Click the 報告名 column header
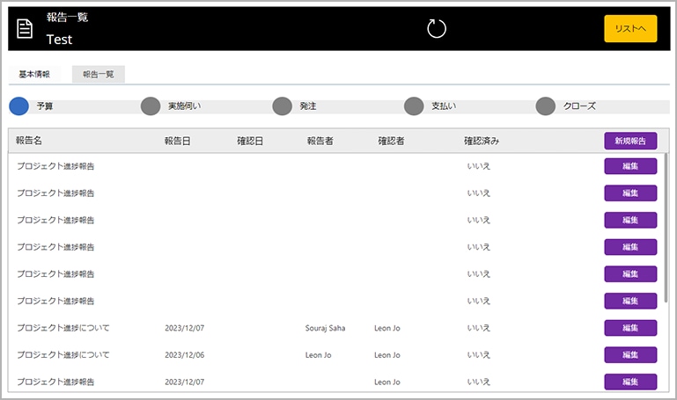The height and width of the screenshot is (400, 677). point(29,141)
